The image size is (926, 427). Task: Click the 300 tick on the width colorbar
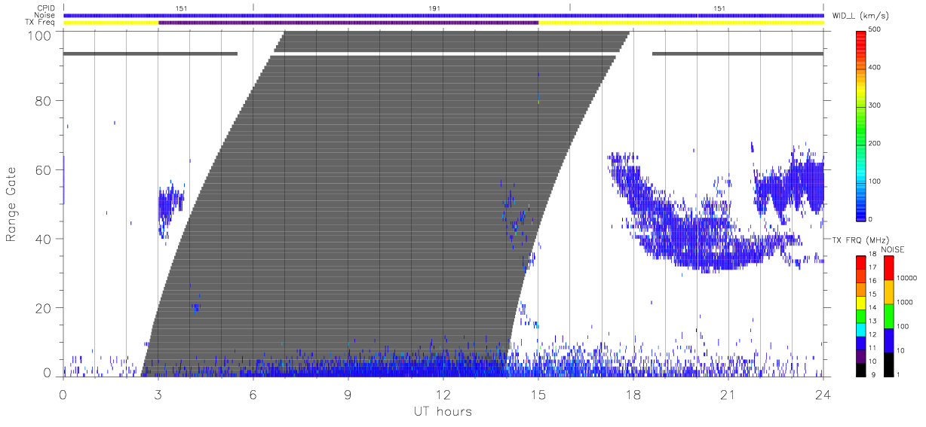point(873,105)
